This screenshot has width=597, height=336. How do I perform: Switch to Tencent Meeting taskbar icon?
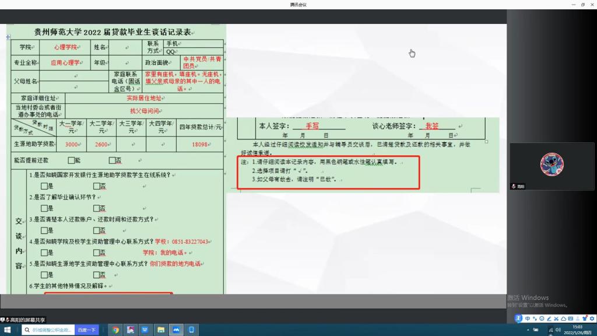pyautogui.click(x=176, y=330)
